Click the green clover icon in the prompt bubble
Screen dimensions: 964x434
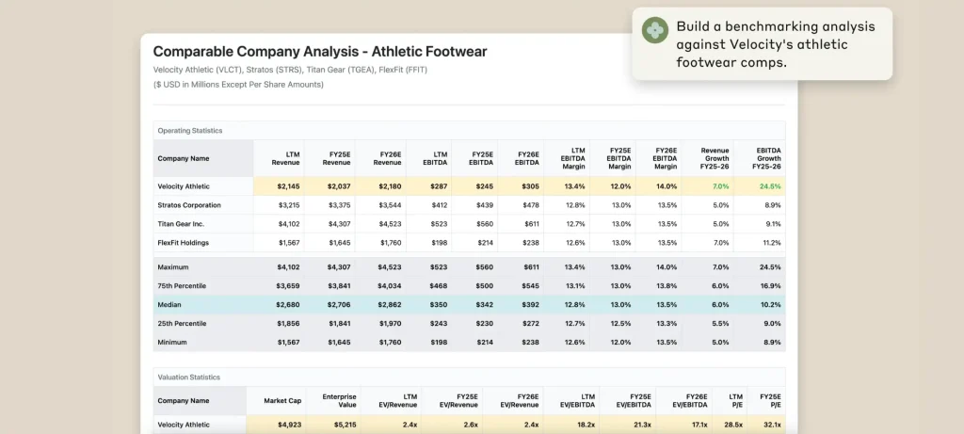point(654,29)
